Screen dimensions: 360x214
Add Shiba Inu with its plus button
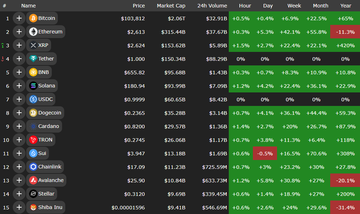pos(19,207)
